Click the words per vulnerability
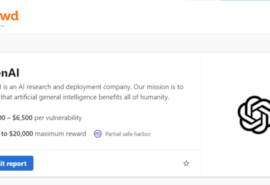The height and width of the screenshot is (185, 270). [58, 118]
